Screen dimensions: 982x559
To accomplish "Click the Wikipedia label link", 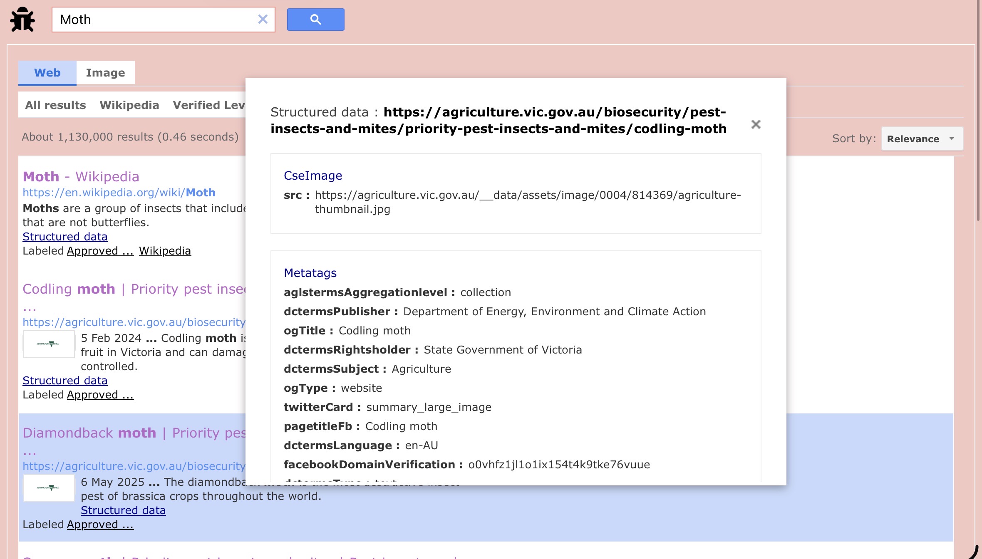I will tap(165, 251).
